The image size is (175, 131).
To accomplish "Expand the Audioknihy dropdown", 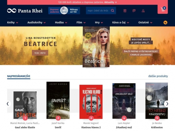I will (x=36, y=22).
